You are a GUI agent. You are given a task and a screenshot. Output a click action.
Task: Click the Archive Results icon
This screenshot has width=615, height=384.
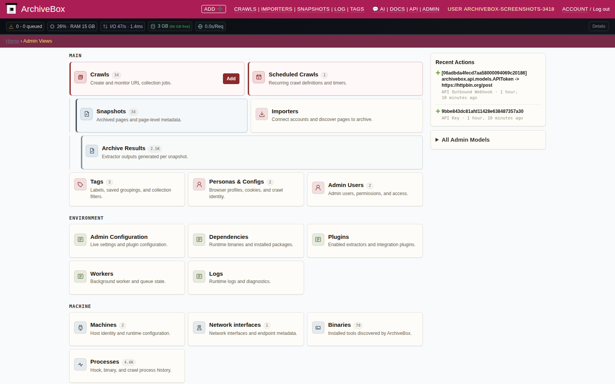[x=92, y=151]
